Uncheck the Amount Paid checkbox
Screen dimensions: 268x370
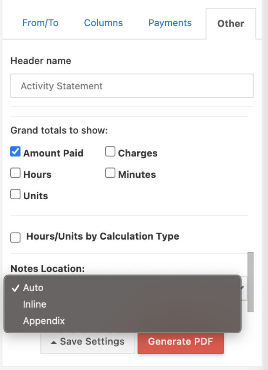(x=15, y=152)
